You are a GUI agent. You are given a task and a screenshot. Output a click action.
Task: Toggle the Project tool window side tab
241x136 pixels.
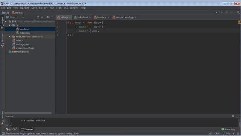pos(2,23)
